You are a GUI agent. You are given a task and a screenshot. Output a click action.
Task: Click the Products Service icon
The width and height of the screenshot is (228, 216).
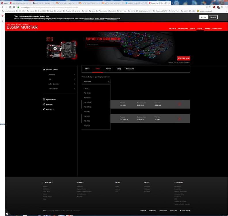click(44, 69)
